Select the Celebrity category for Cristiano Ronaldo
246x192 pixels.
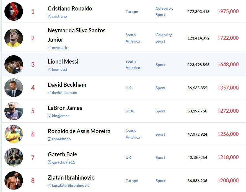pos(164,8)
